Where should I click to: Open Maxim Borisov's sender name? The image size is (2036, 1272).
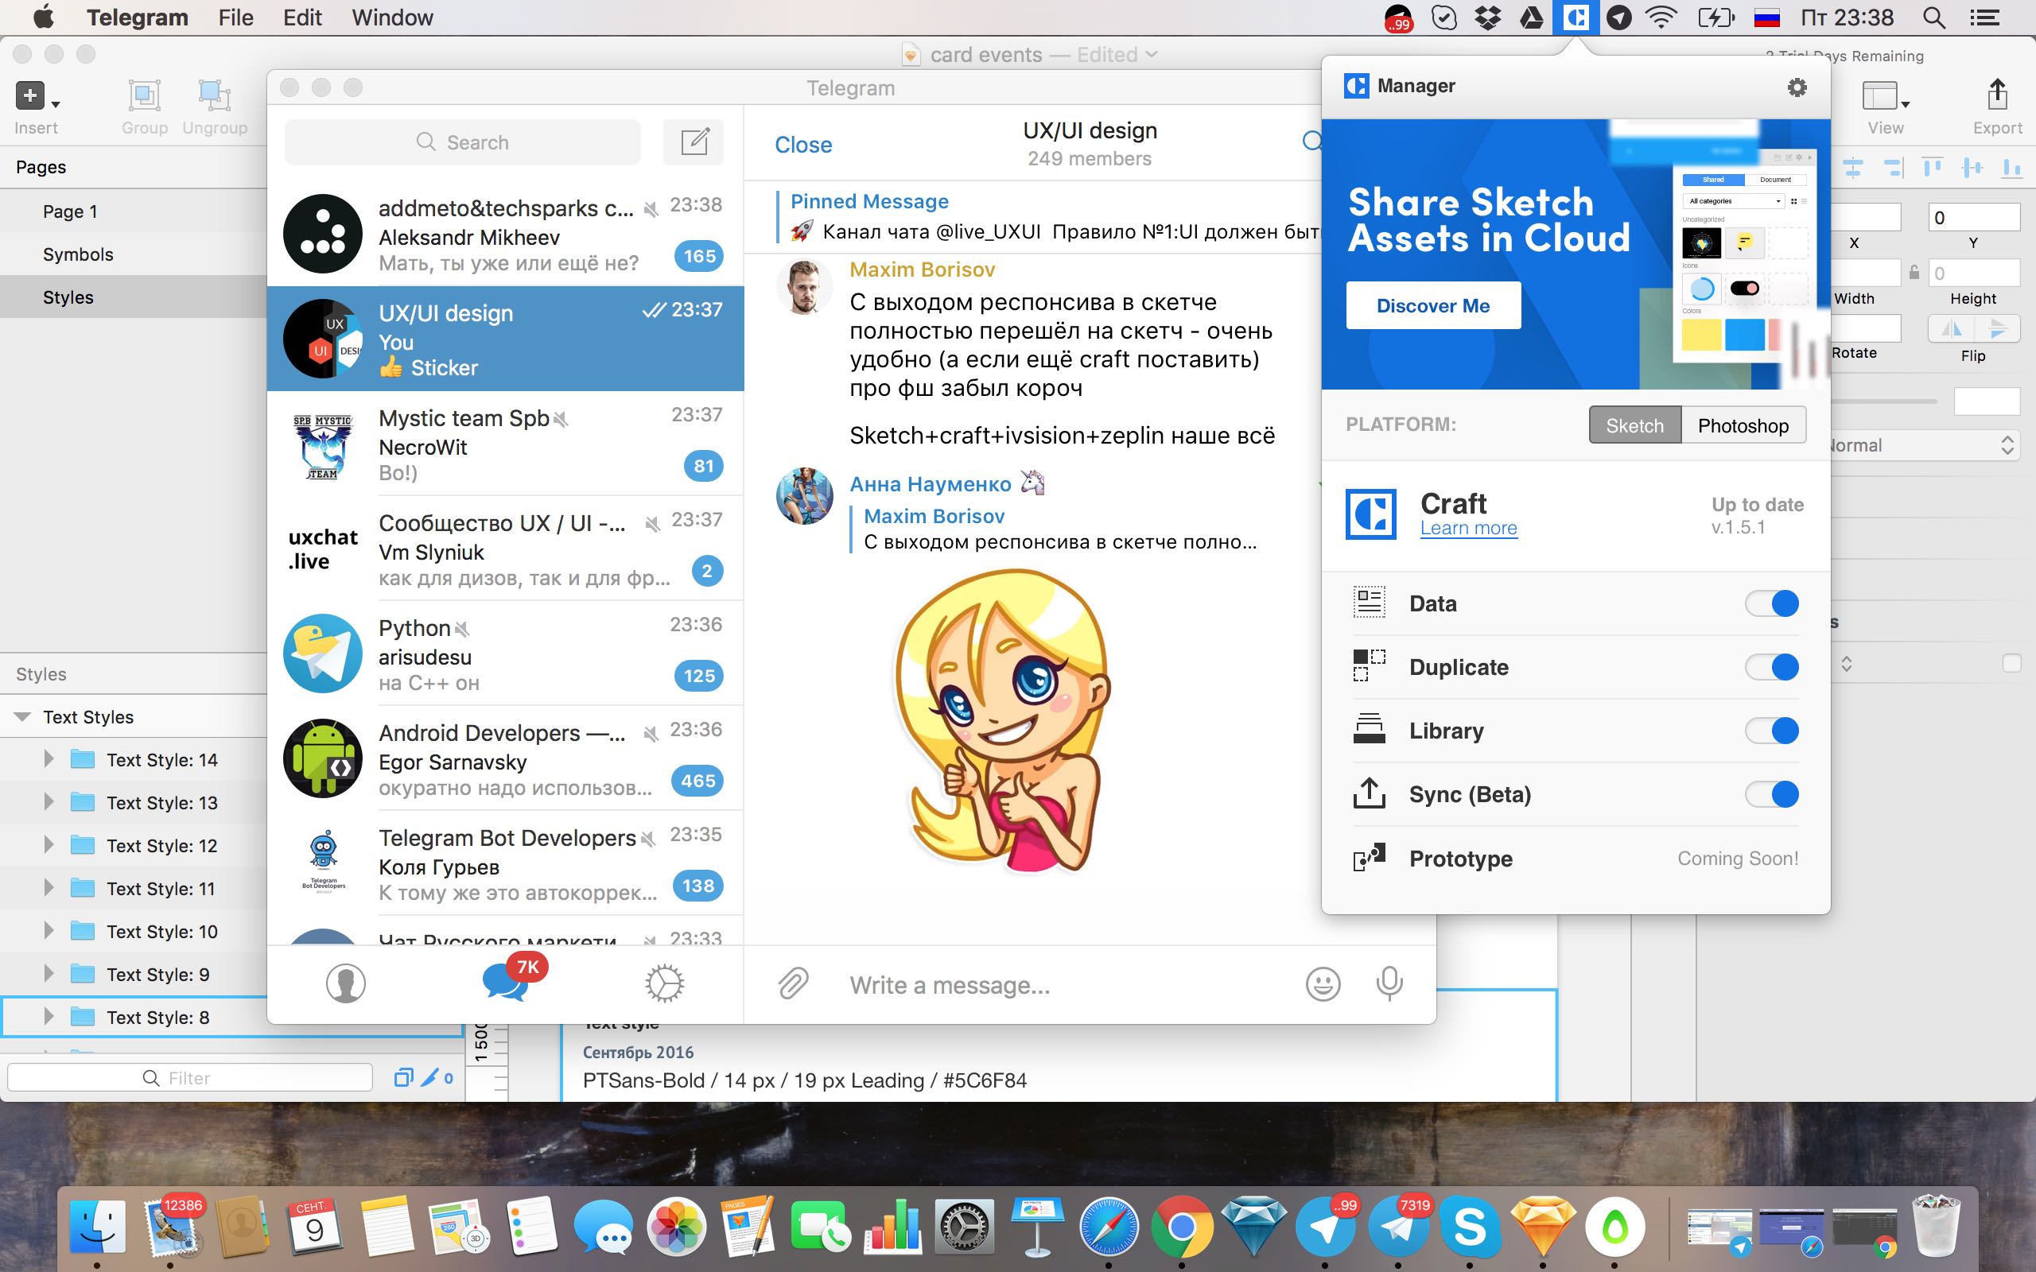[922, 270]
